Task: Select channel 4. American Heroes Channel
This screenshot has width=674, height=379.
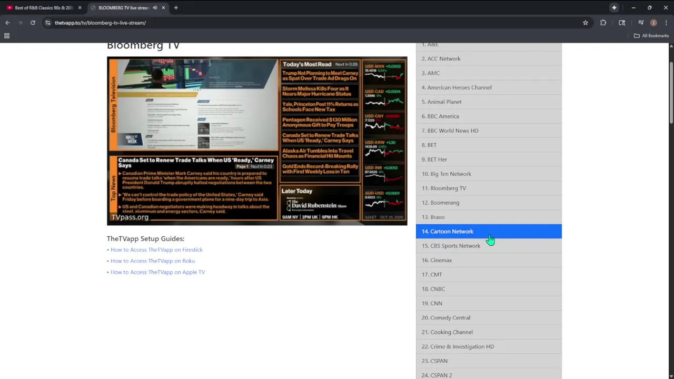Action: click(489, 87)
